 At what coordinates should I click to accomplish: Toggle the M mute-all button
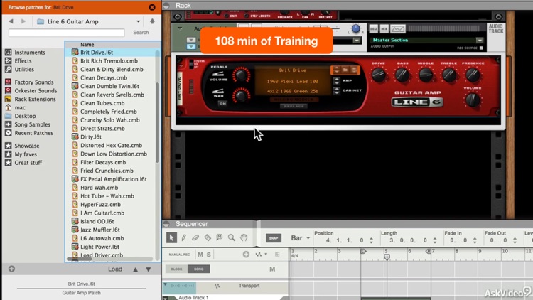tap(200, 255)
